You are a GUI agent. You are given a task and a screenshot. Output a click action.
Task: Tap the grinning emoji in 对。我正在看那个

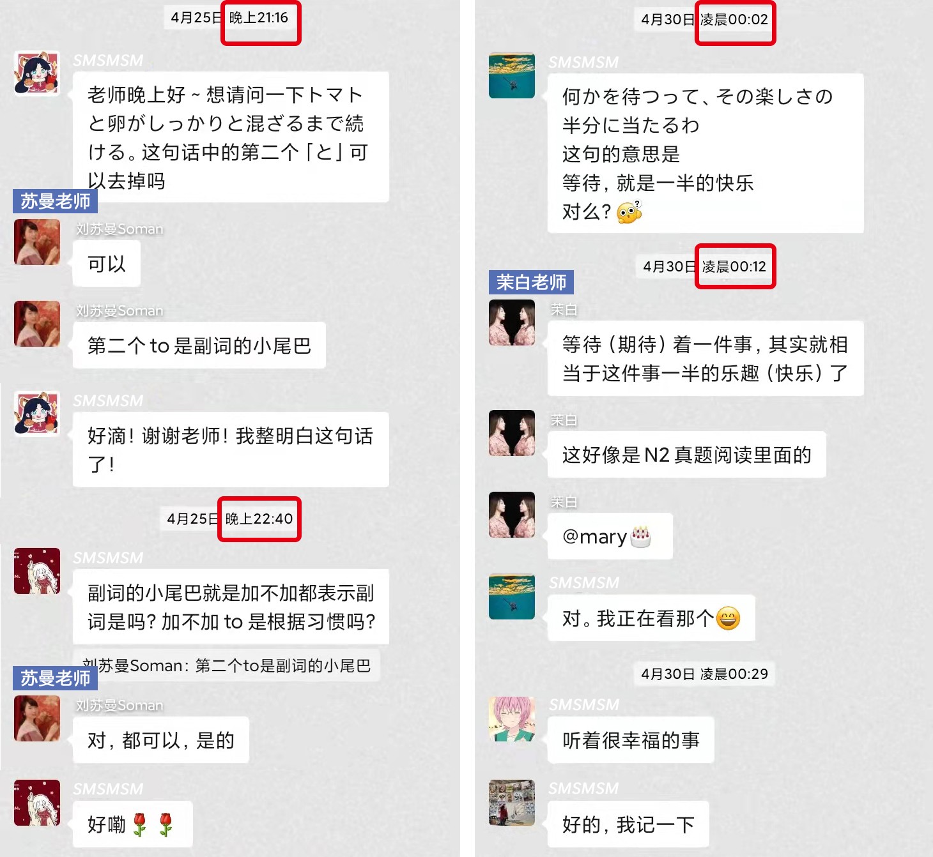[728, 618]
